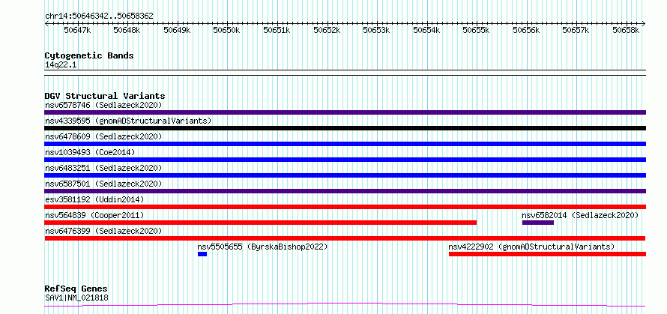Click the RefSeq Genes track title
Screen dimensions: 667x314
pyautogui.click(x=76, y=289)
